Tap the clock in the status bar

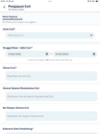click(x=3, y=1)
